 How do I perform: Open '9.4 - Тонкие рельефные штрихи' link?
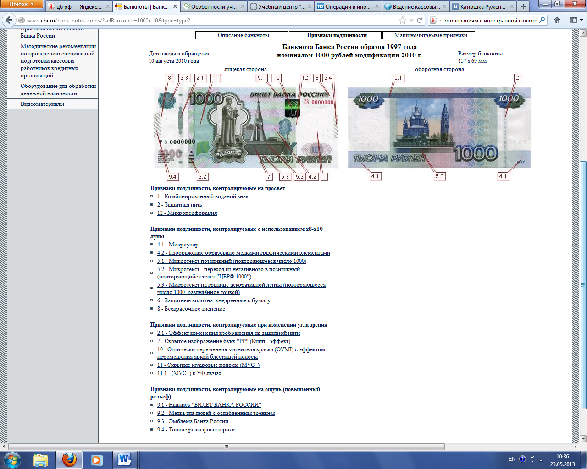pyautogui.click(x=196, y=430)
